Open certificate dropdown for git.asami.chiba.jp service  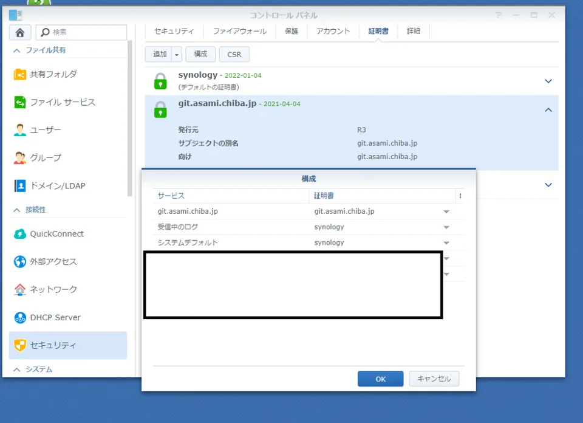point(446,211)
